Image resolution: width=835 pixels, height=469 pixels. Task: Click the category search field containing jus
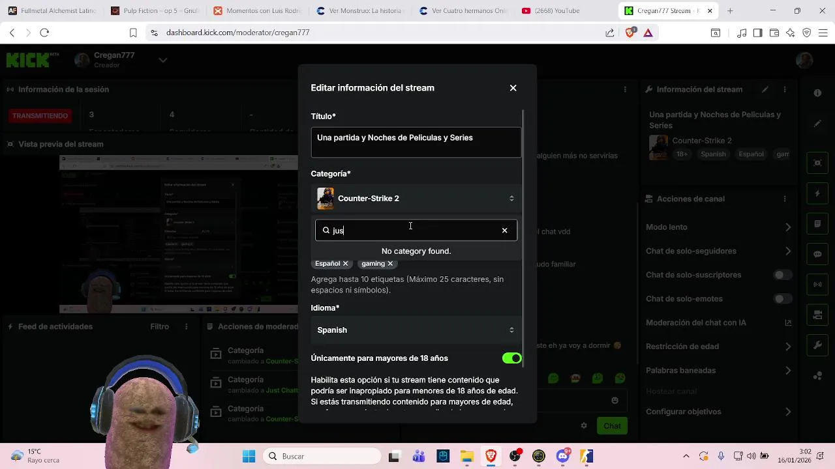[x=416, y=230]
